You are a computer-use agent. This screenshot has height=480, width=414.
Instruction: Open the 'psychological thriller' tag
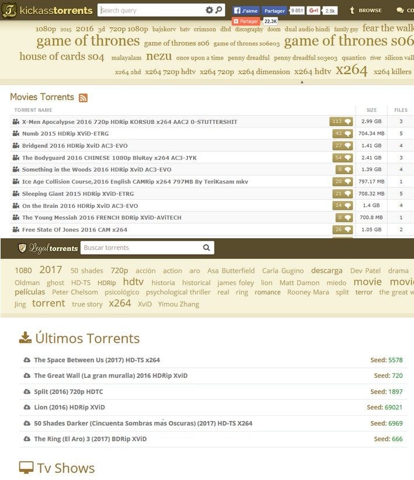pos(178,292)
